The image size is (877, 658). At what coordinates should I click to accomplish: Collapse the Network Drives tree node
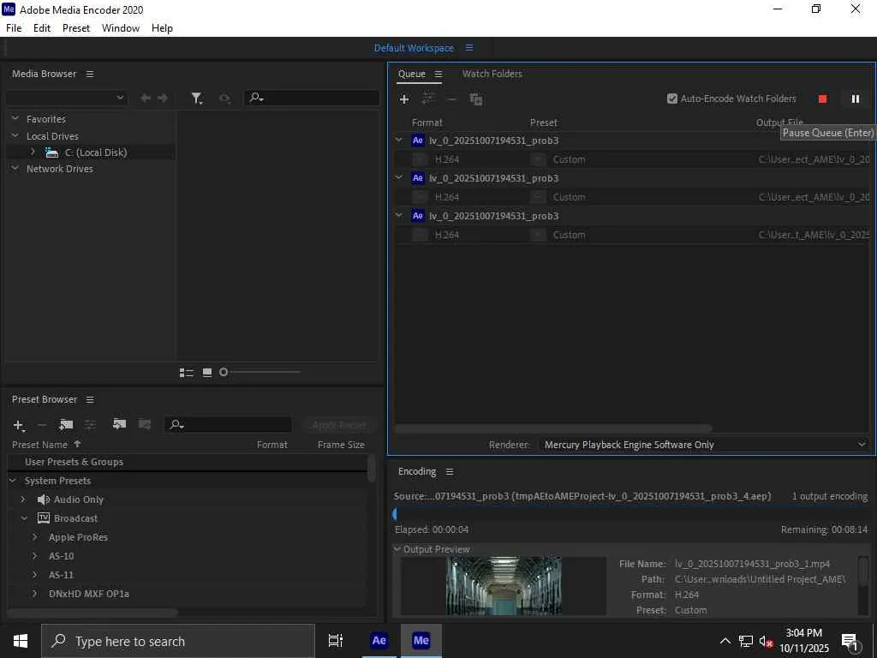pos(15,168)
